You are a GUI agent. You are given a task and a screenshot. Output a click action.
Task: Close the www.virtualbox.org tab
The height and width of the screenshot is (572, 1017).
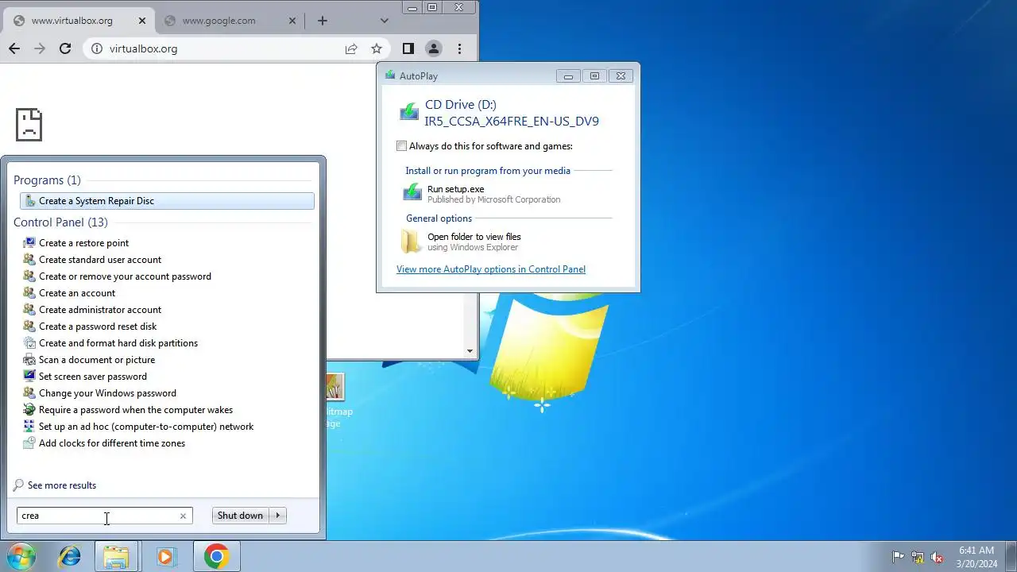(x=141, y=21)
